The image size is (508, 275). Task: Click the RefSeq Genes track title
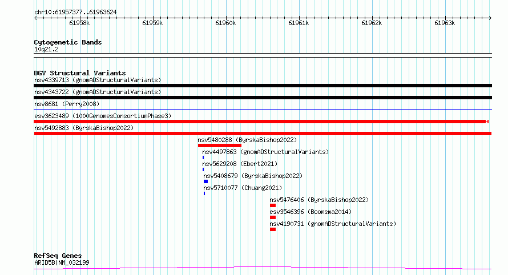point(58,256)
